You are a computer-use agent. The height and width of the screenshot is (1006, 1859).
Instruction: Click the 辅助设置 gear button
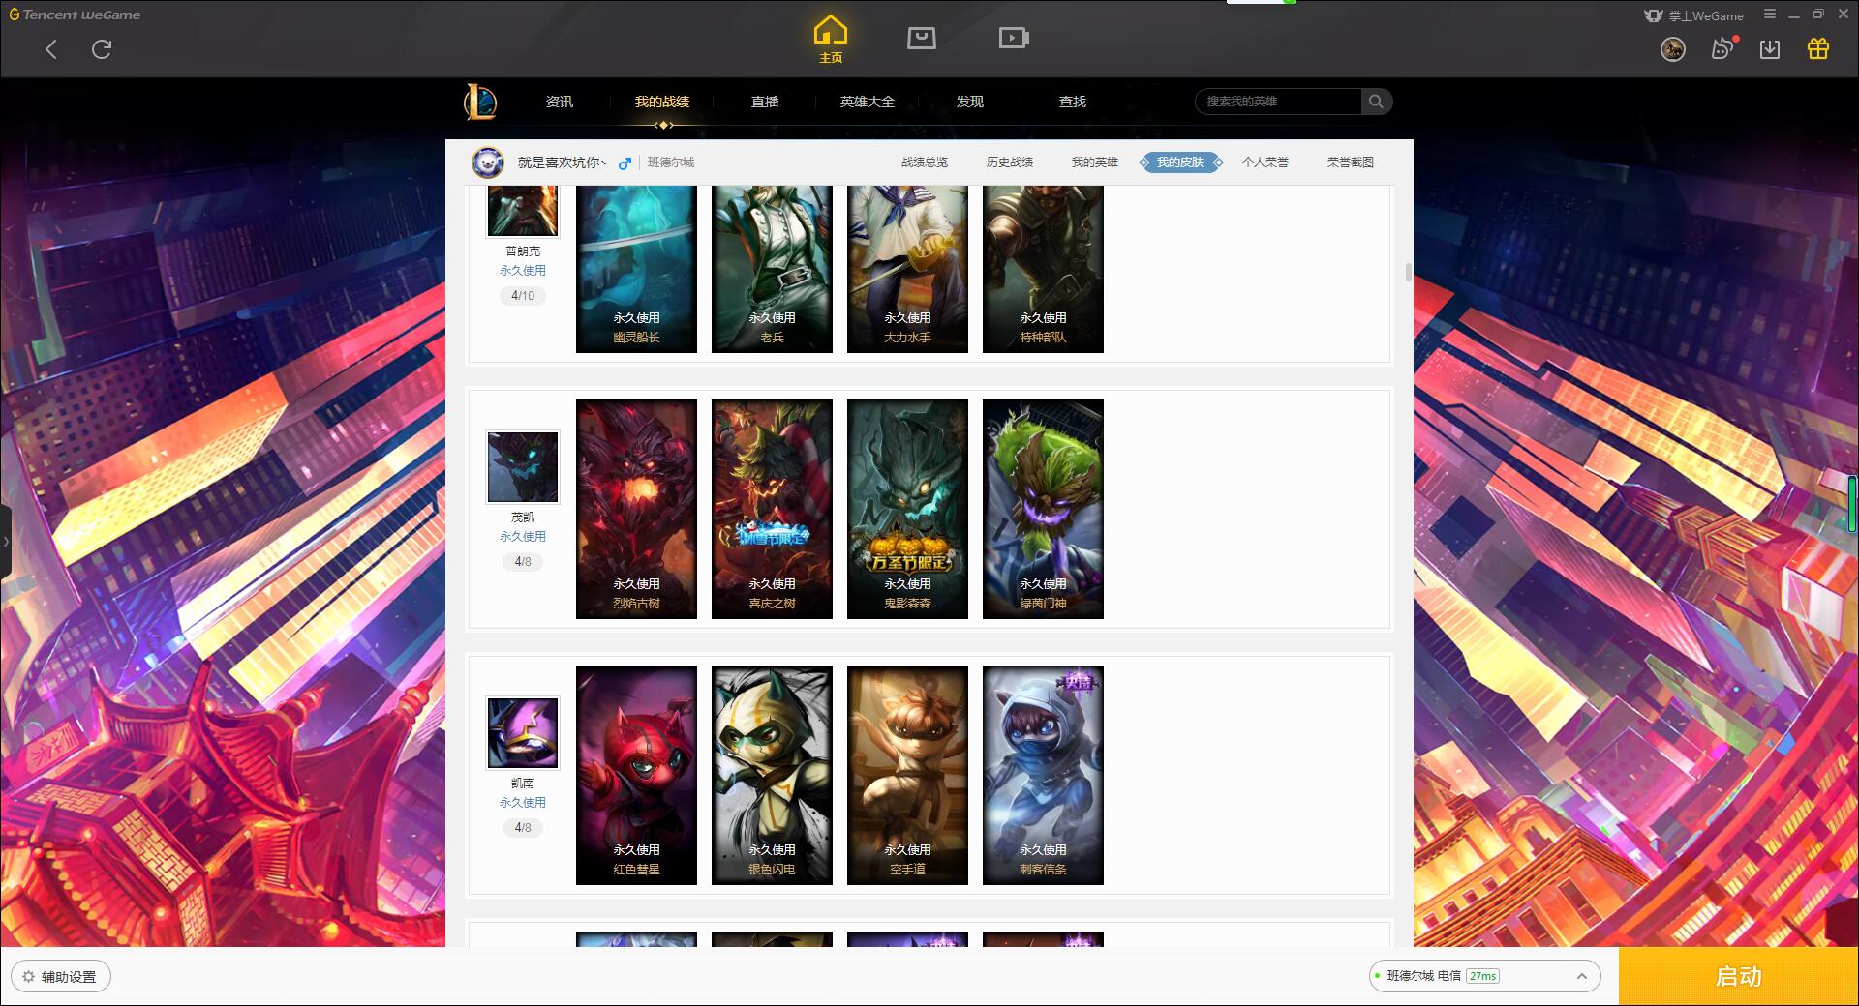click(x=61, y=977)
